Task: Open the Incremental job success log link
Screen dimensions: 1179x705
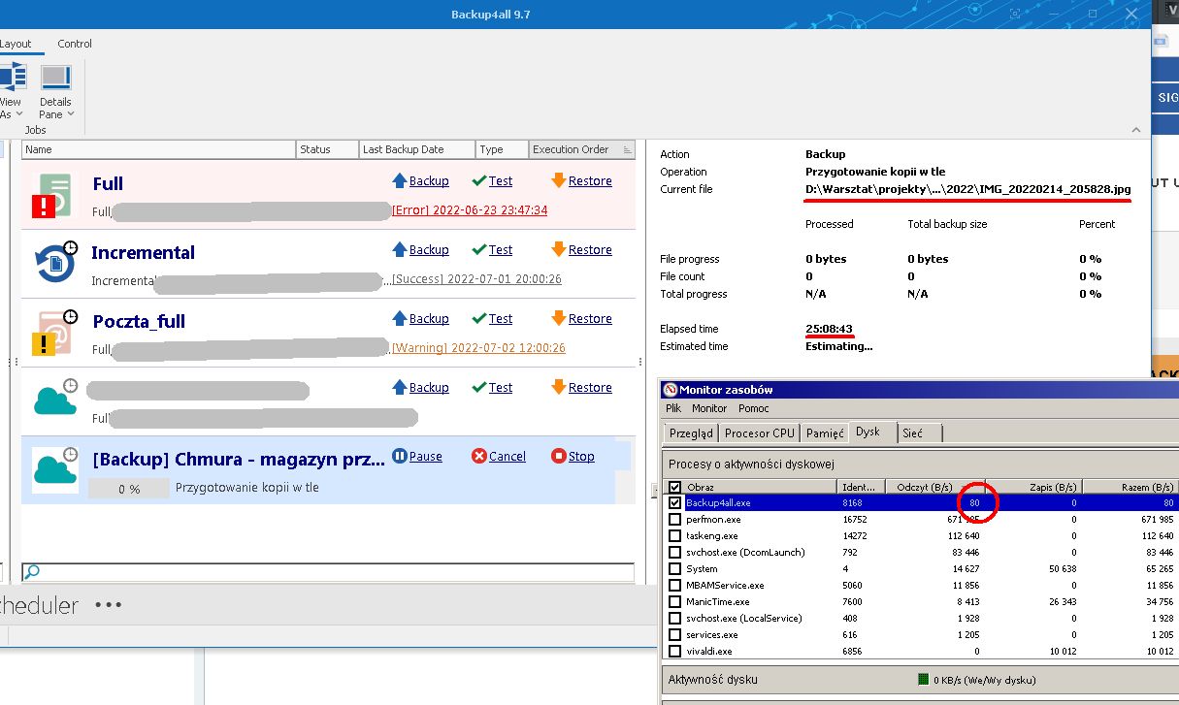Action: pos(476,279)
